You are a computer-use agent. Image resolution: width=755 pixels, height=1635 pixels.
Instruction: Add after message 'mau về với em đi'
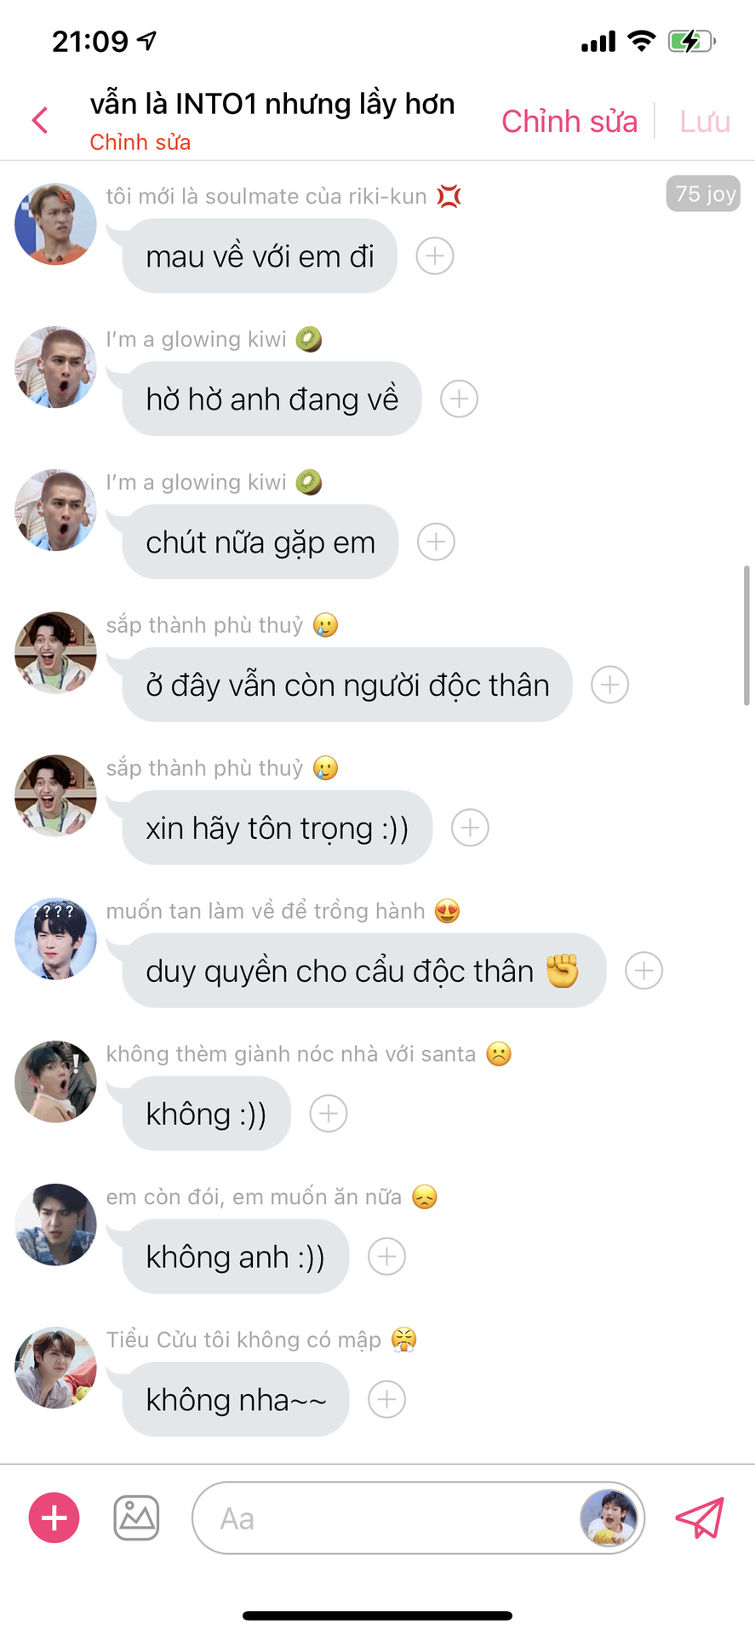(435, 255)
